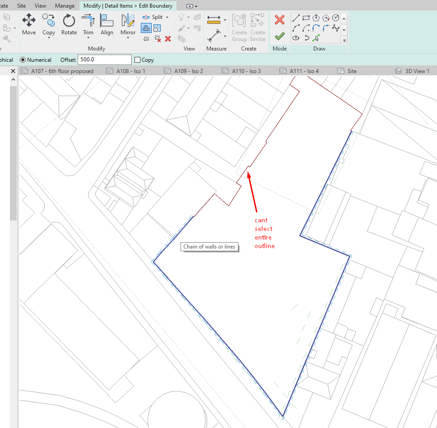Select the Pick Lines tool
437x428 pixels.
(x=316, y=38)
